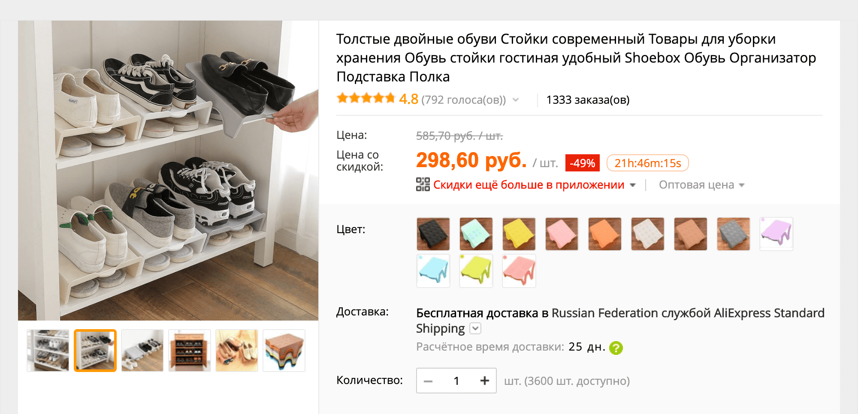Choose the lilac shoe rack variant

coord(776,234)
